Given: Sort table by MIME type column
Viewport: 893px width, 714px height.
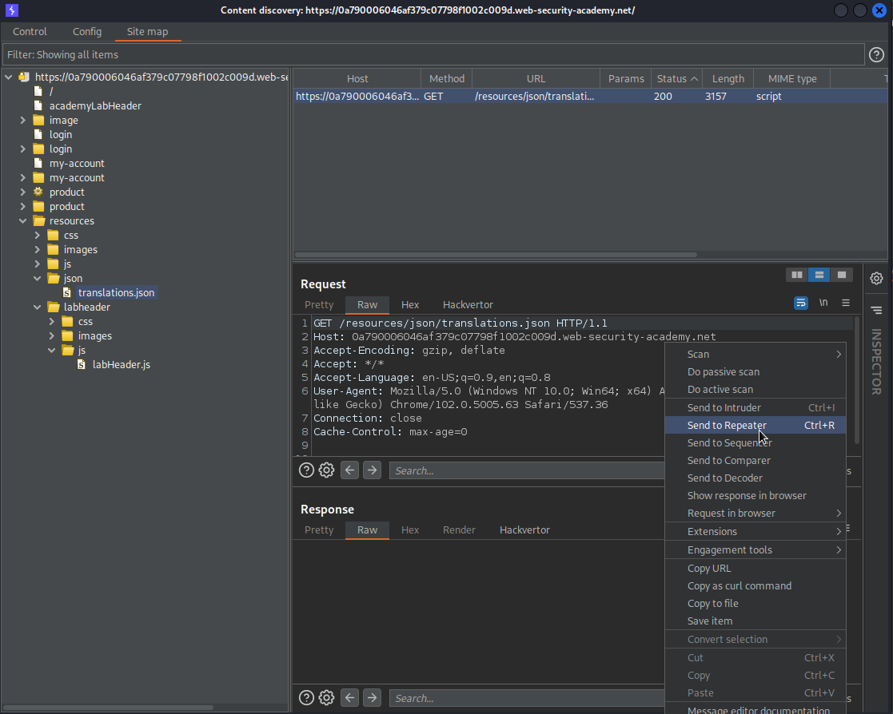Looking at the screenshot, I should pos(791,78).
